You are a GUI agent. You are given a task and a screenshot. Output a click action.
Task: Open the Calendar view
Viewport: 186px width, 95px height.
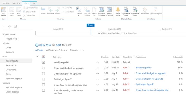[74, 50]
